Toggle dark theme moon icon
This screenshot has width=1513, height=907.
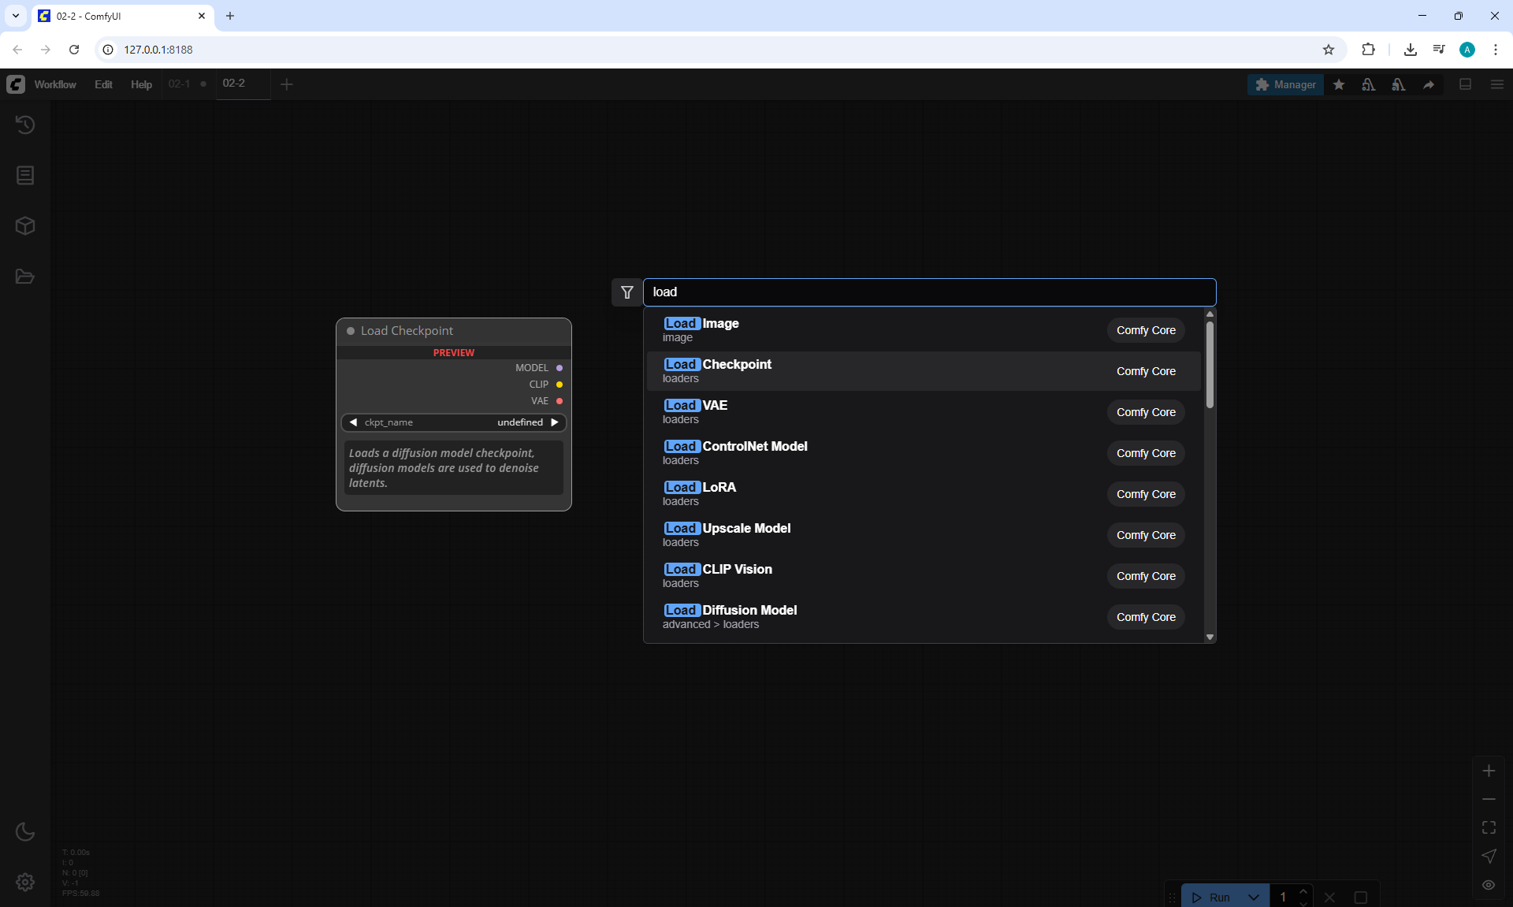tap(25, 831)
